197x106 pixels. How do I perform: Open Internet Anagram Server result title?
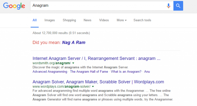click(x=96, y=58)
